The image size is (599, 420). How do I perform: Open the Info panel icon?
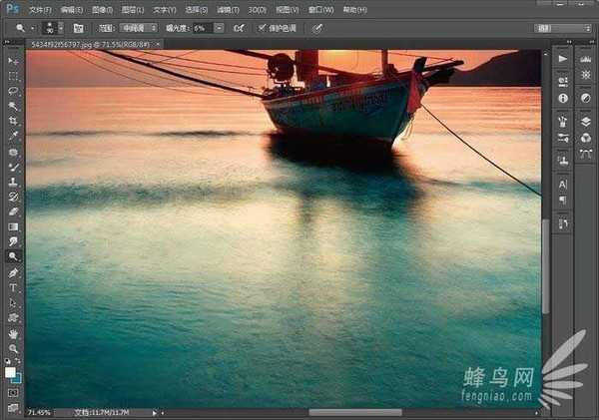click(x=563, y=99)
